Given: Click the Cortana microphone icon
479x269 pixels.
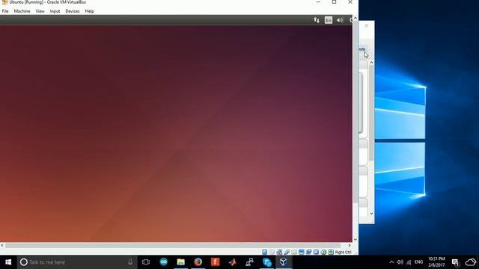Looking at the screenshot, I should click(130, 262).
